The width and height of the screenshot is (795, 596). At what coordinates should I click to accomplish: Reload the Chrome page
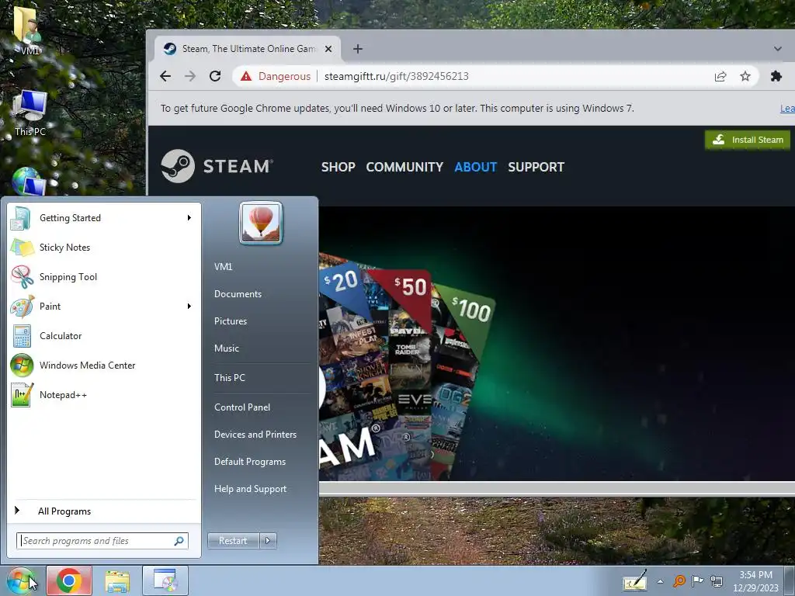[x=215, y=76]
